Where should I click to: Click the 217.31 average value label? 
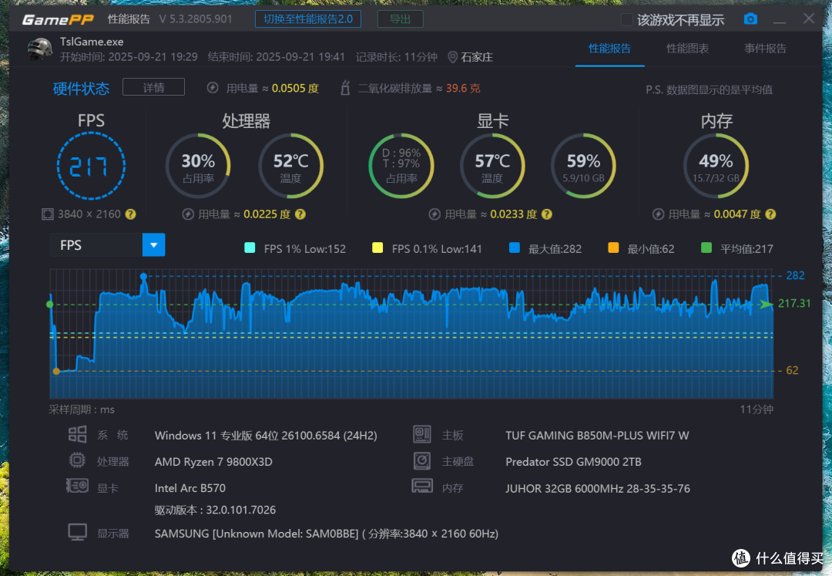tap(793, 303)
